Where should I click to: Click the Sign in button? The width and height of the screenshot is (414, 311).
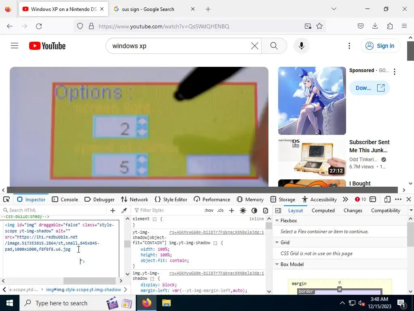pos(380,46)
